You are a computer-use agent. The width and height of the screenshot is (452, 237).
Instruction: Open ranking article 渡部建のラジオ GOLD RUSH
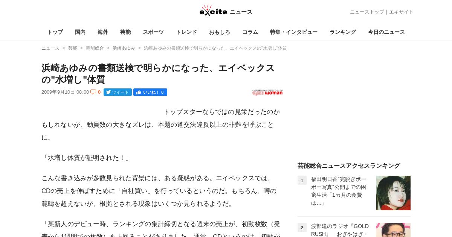340,230
